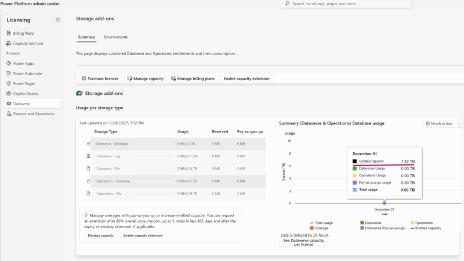
Task: Select the Power Apps product icon
Action: 9,64
